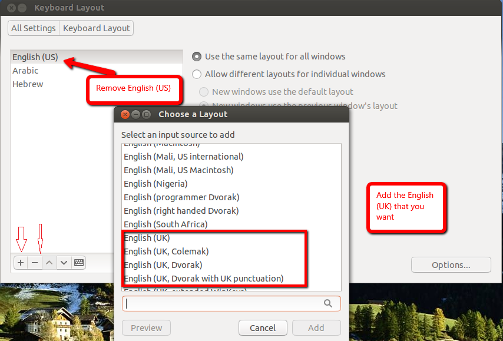Show keyboard layout preview icon
The width and height of the screenshot is (503, 341).
point(78,263)
